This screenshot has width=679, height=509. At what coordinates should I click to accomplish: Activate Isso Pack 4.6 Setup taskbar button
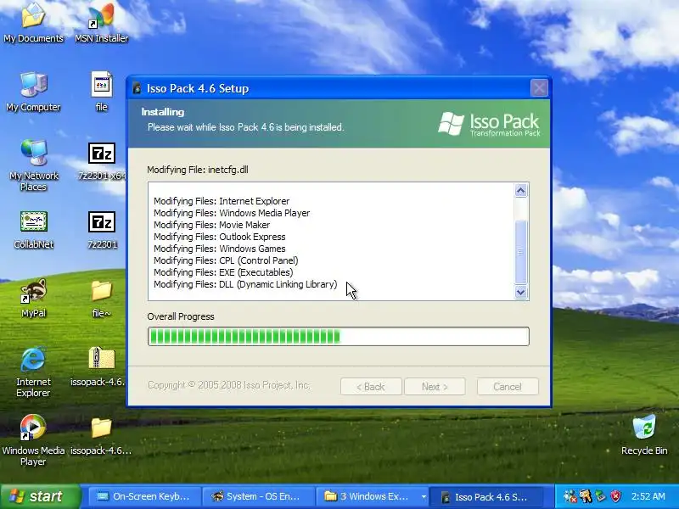[x=486, y=496]
